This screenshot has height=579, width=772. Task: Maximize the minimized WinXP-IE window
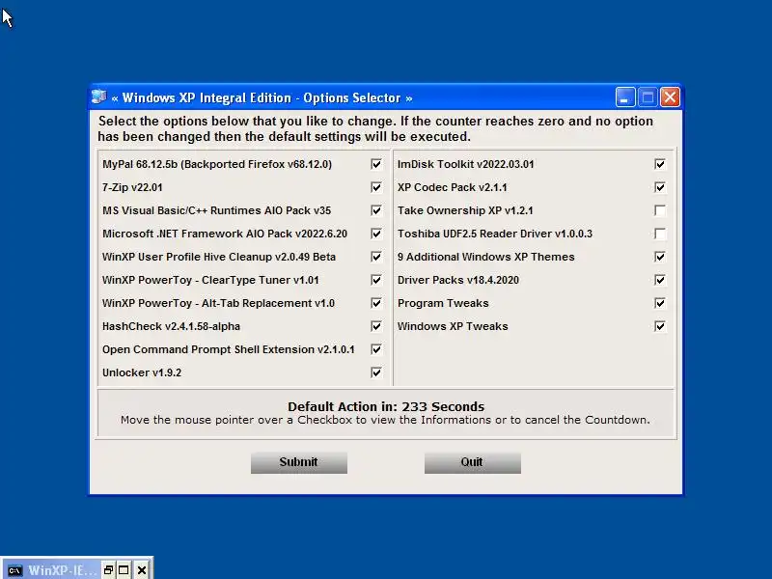coord(124,570)
